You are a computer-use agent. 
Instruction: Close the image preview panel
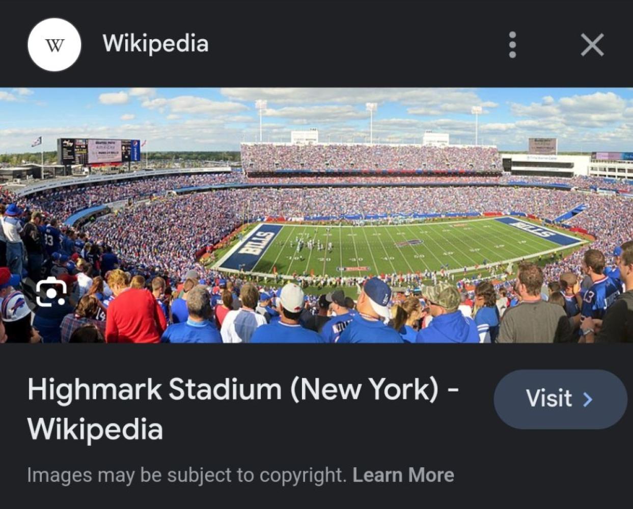tap(592, 45)
